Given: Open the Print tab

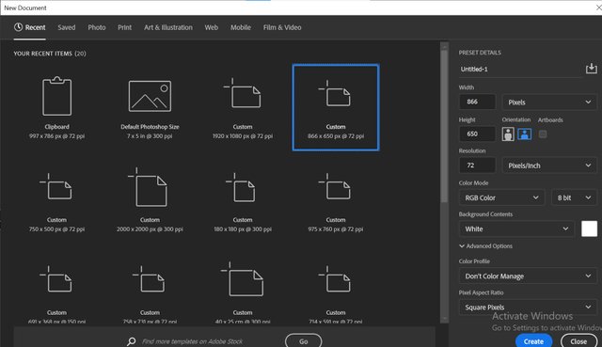Looking at the screenshot, I should pos(124,27).
